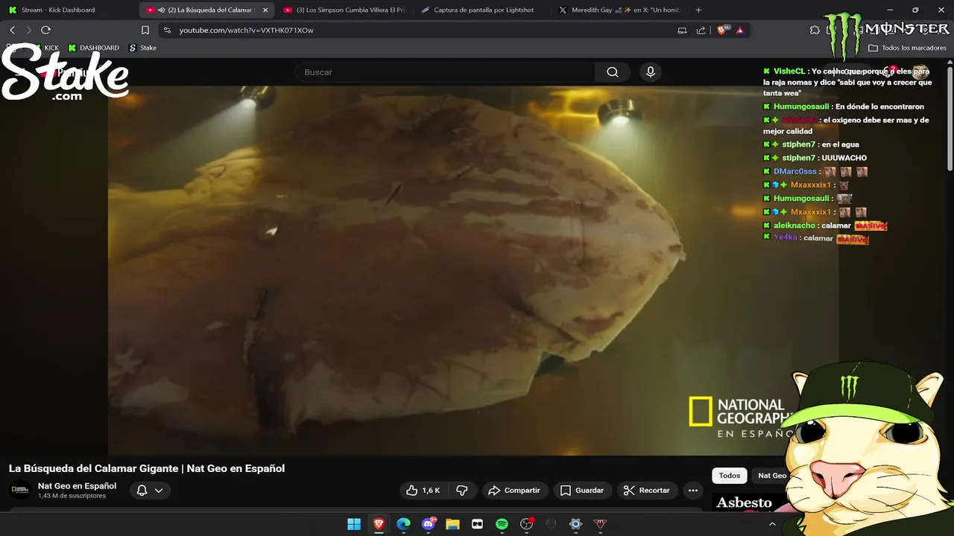
Task: Click the Guardar save button
Action: (582, 491)
